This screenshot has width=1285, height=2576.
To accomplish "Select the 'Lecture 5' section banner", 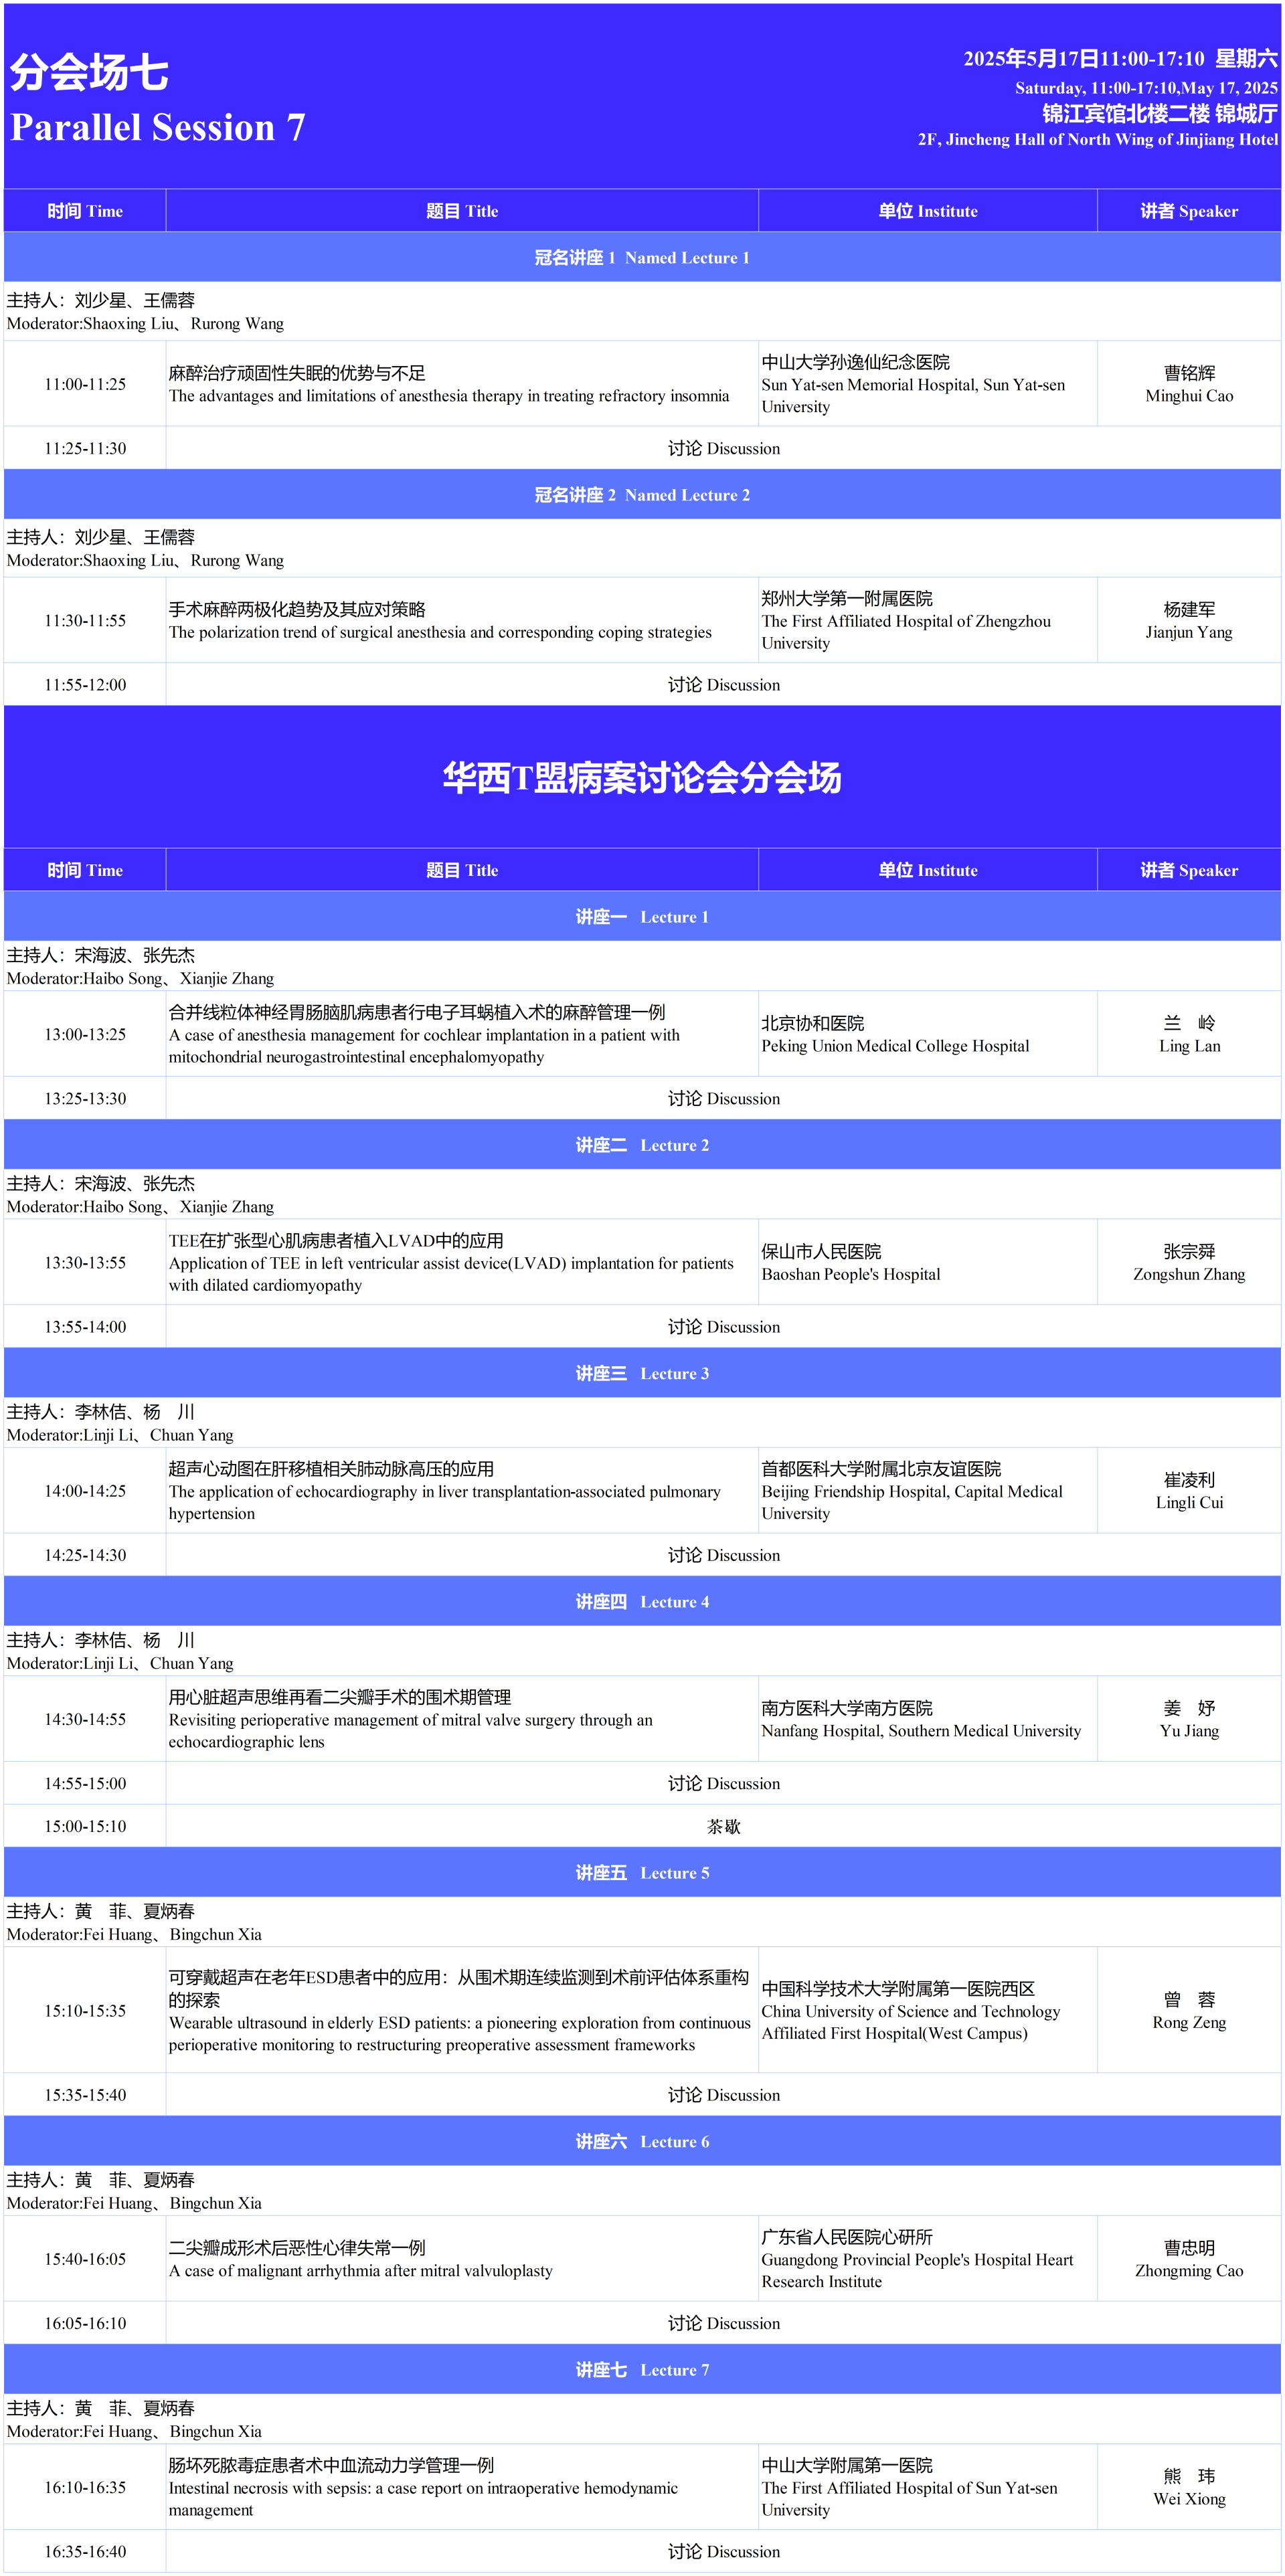I will (642, 1872).
